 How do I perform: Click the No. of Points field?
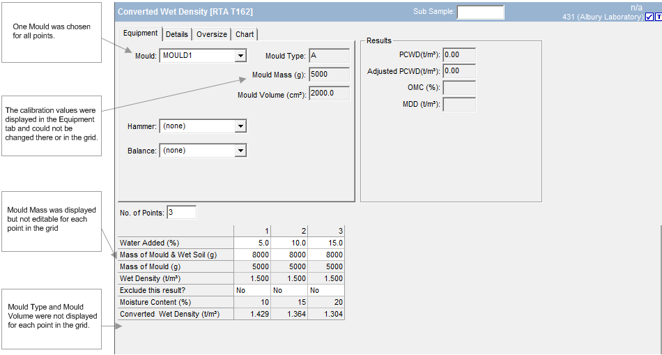click(x=181, y=212)
